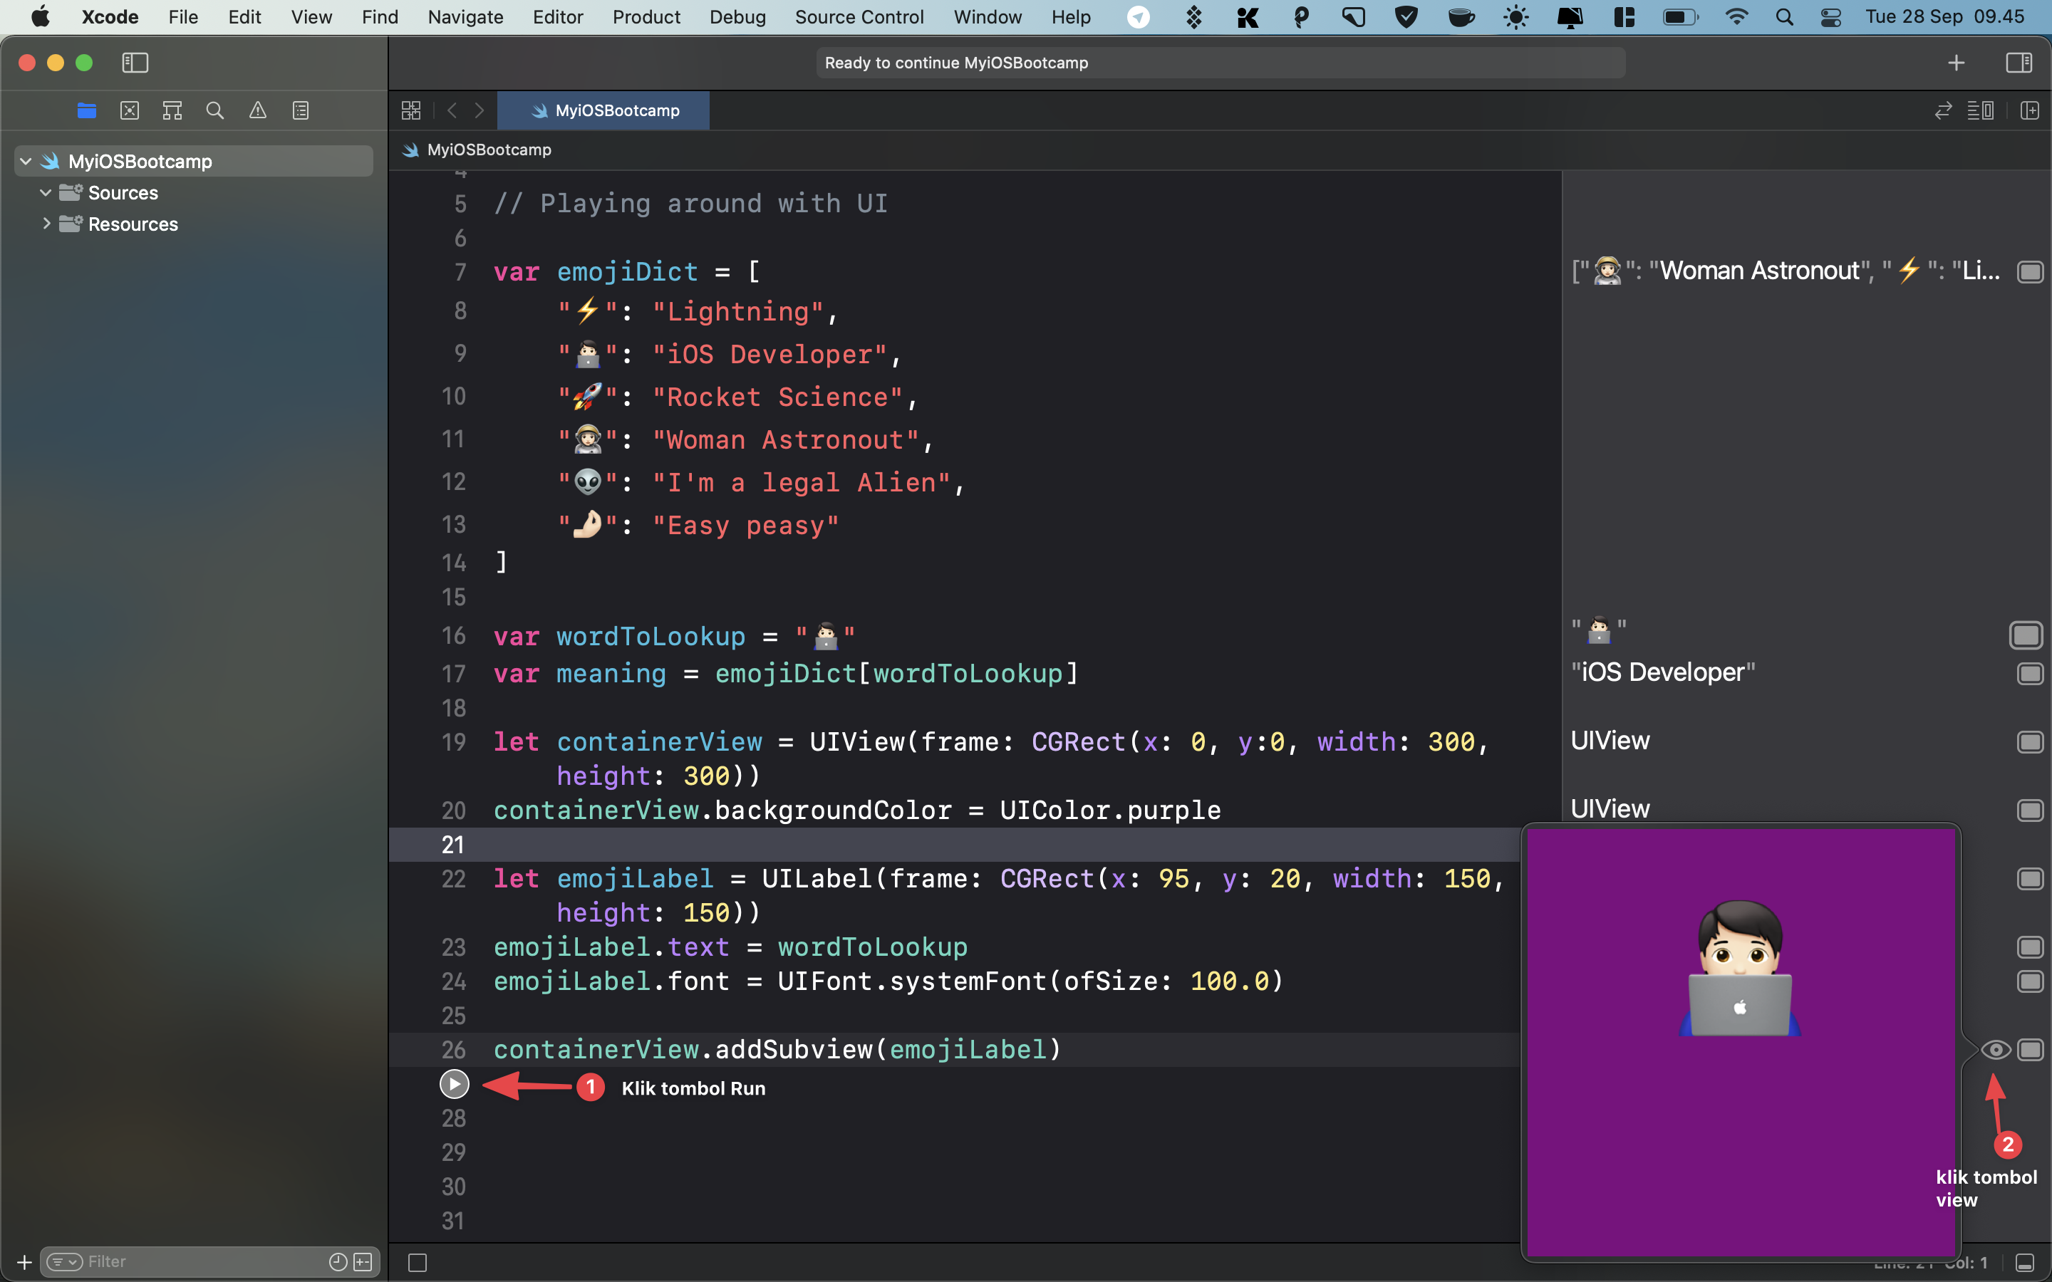Show the debug area at bottom right
The width and height of the screenshot is (2052, 1282).
(2025, 1263)
